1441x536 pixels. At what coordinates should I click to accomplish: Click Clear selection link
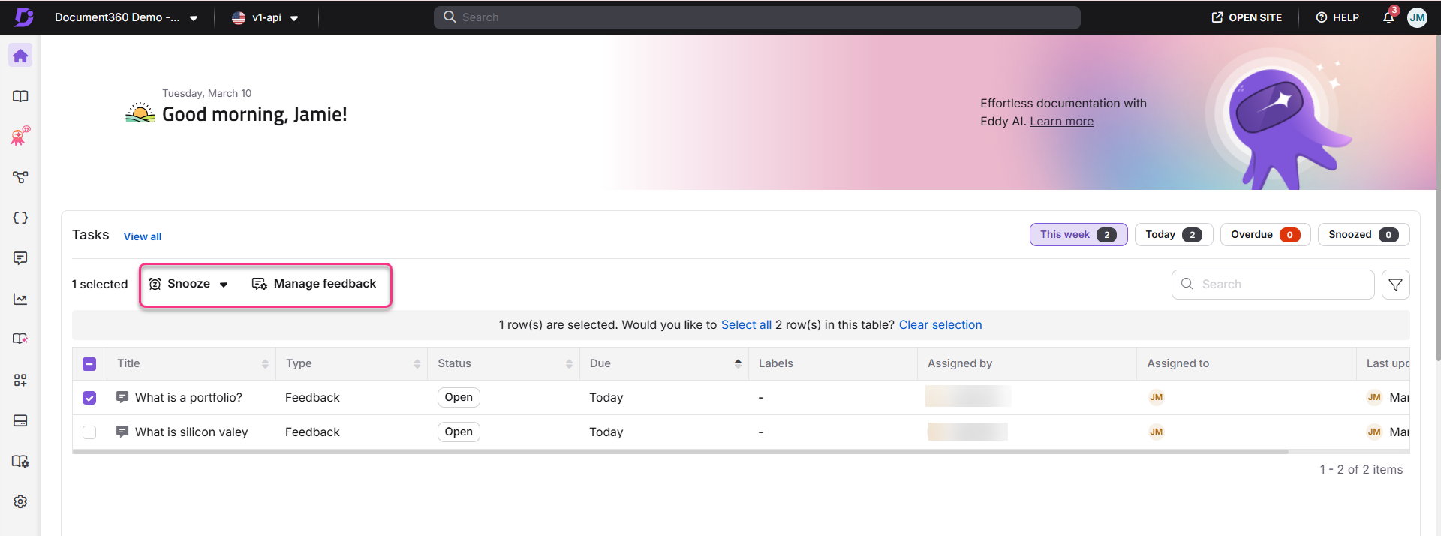(x=940, y=325)
